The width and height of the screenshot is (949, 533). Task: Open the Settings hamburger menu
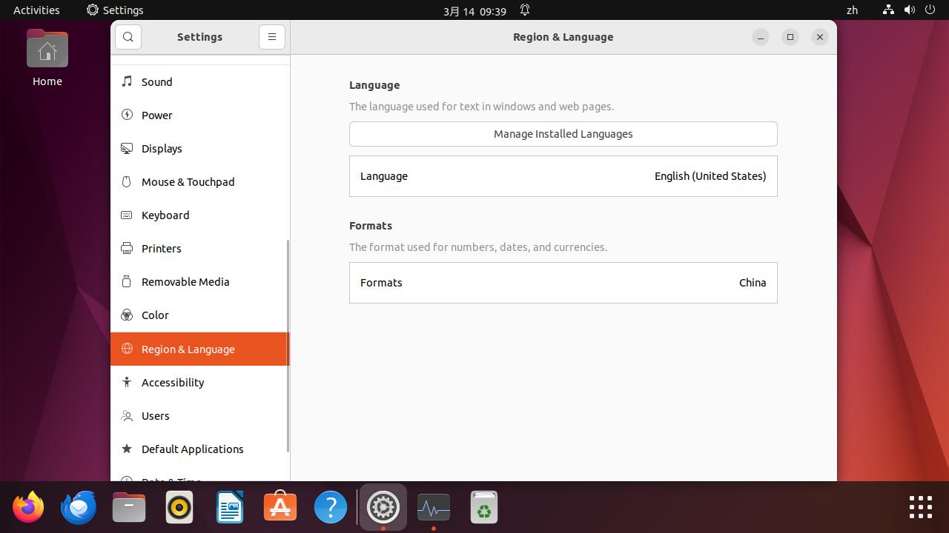272,37
